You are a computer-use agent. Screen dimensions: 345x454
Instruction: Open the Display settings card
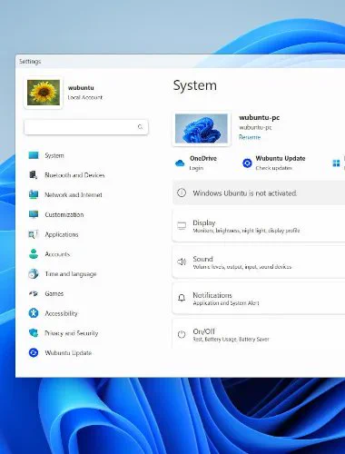coord(259,226)
